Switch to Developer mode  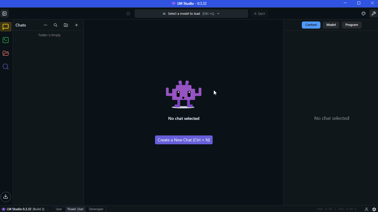click(x=96, y=209)
